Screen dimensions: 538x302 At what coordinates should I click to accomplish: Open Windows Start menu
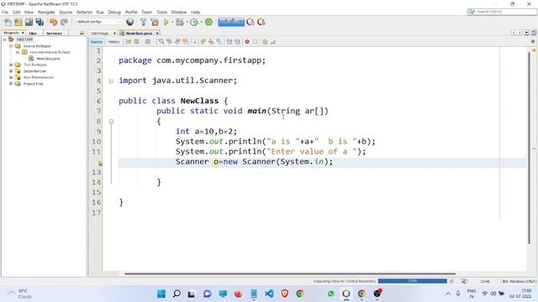click(161, 294)
